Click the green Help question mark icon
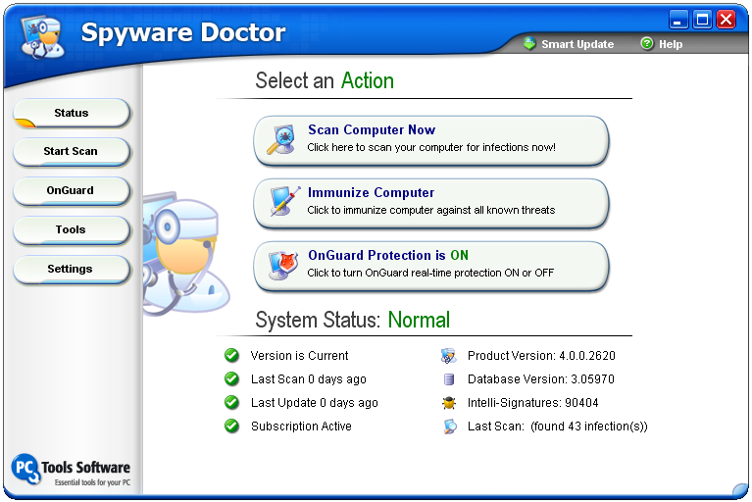 point(647,44)
